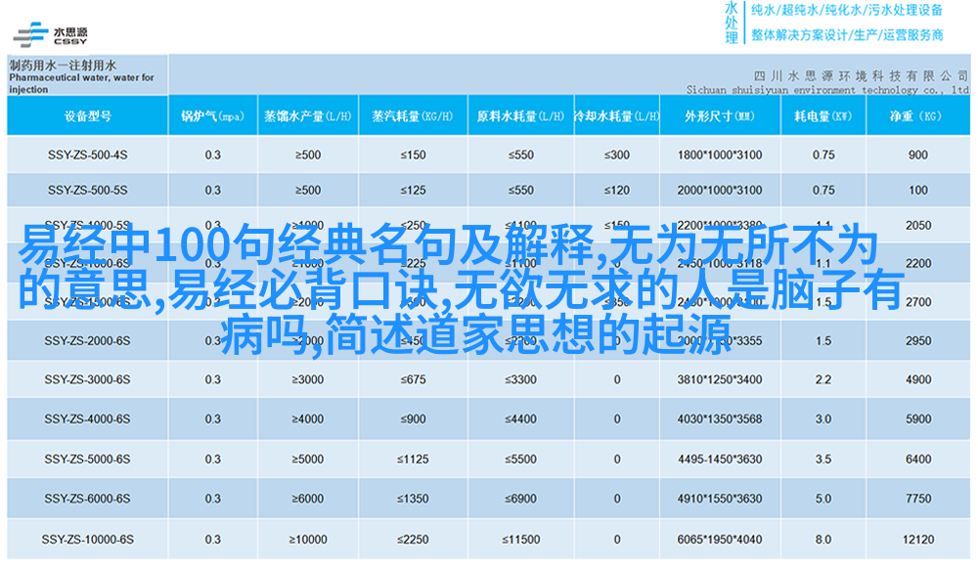This screenshot has height=568, width=978.
Task: Click the 6065*1500*4000 dimensions cell
Action: [x=719, y=540]
